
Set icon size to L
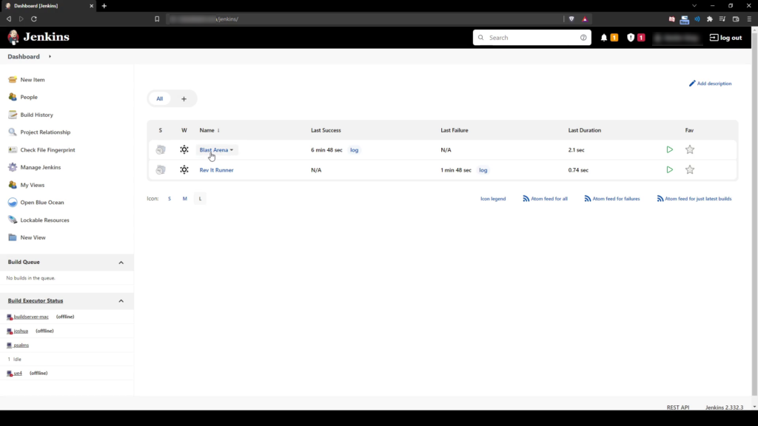tap(200, 198)
